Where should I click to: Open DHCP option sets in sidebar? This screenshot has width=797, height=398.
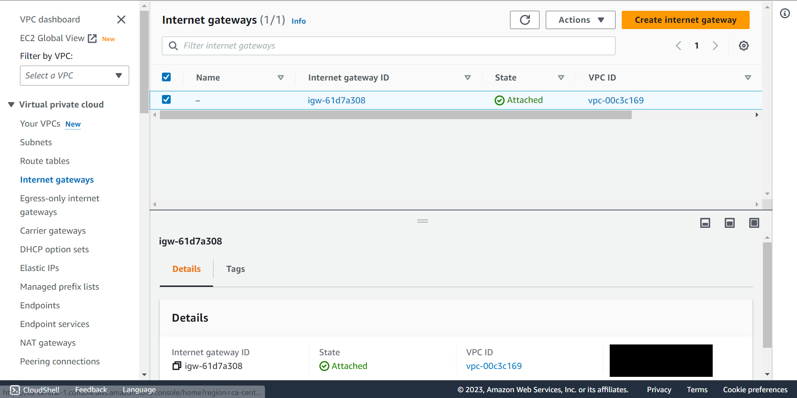tap(54, 249)
